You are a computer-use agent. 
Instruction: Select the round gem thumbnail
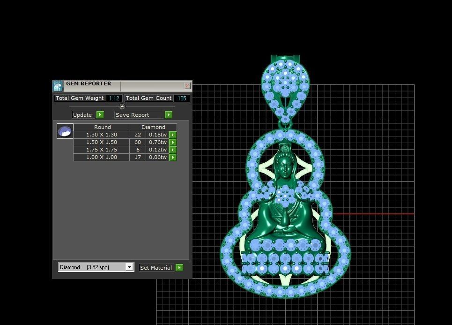point(65,131)
